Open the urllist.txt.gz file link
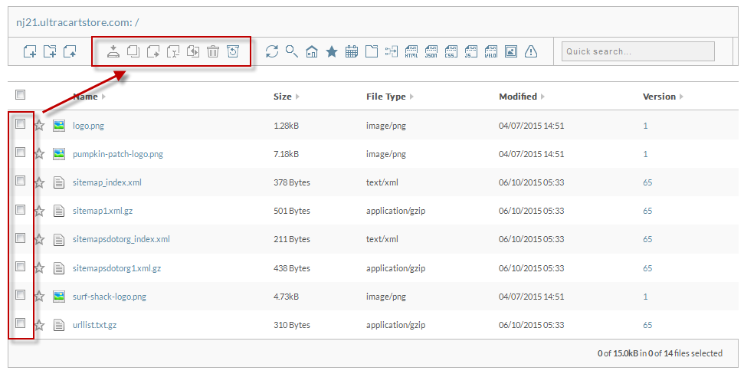 pos(94,325)
